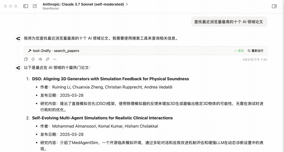Select the user message bubble about AI papers
The width and height of the screenshot is (284, 152).
tap(229, 22)
